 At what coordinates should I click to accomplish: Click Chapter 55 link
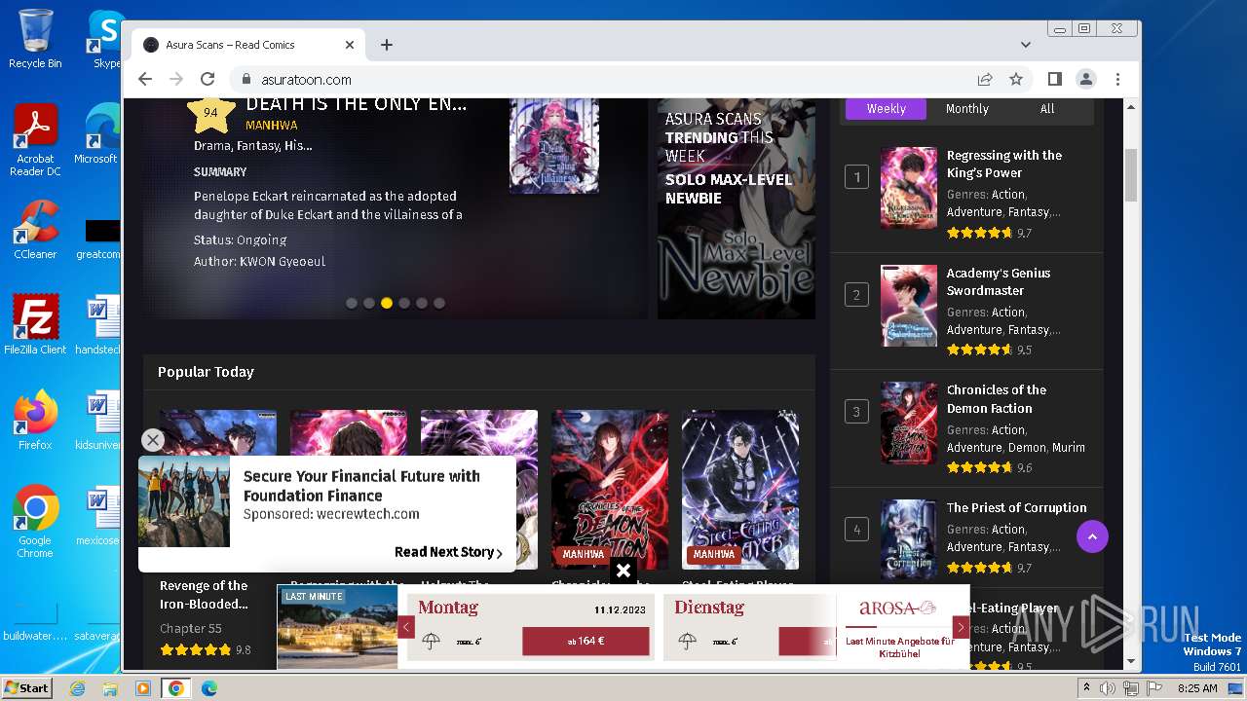[191, 629]
